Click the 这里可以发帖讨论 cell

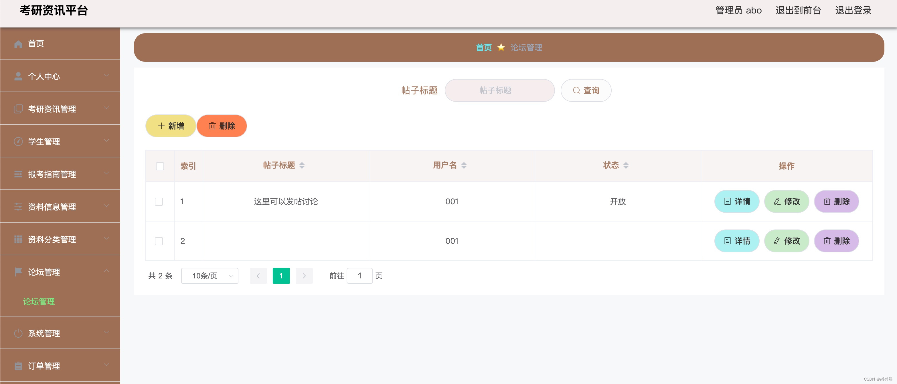coord(286,201)
